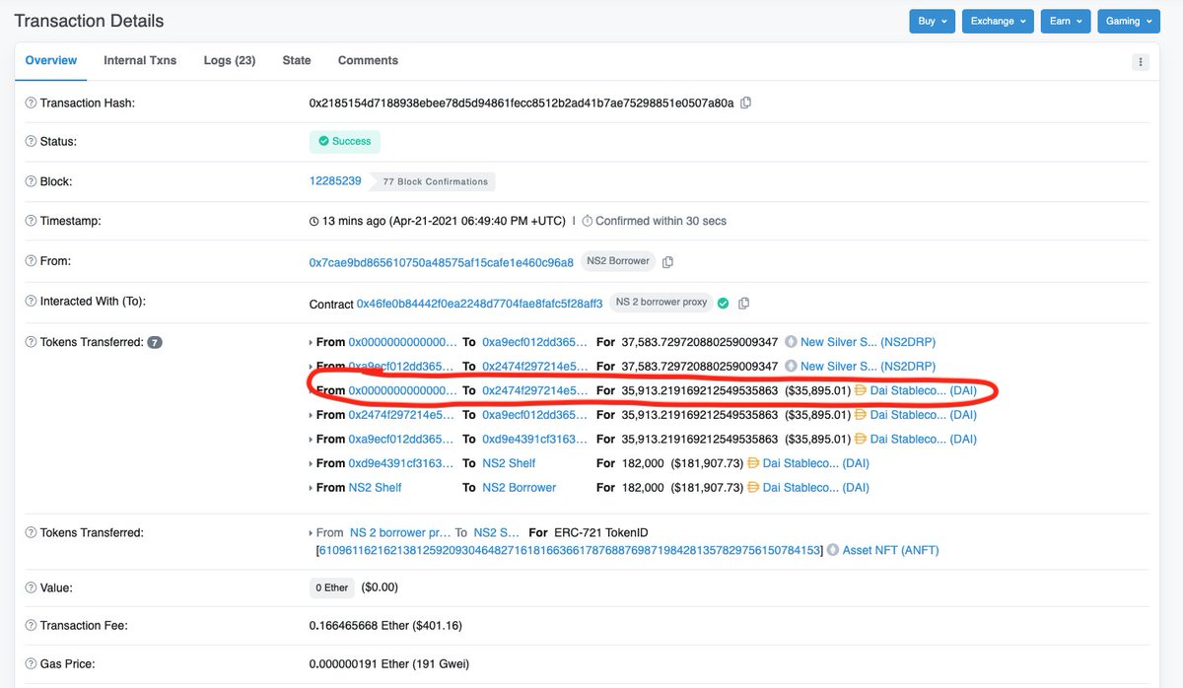1183x688 pixels.
Task: Open NS2 Shelf sender link in last DAI row
Action: tap(375, 488)
